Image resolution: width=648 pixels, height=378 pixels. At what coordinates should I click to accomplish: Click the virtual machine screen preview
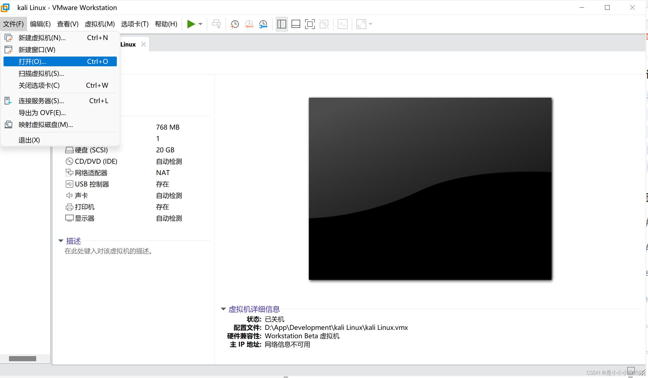(430, 189)
